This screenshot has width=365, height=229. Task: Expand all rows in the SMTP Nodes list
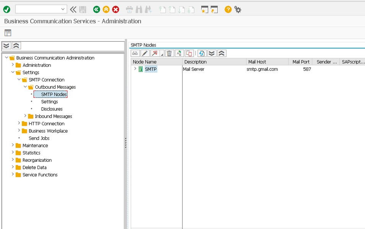click(212, 54)
